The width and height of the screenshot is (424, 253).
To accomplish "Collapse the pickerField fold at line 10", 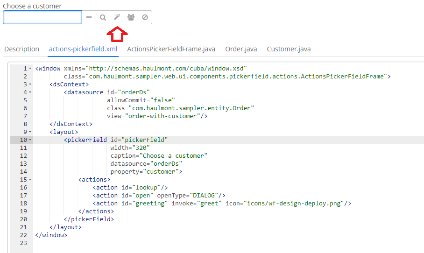I will click(30, 140).
